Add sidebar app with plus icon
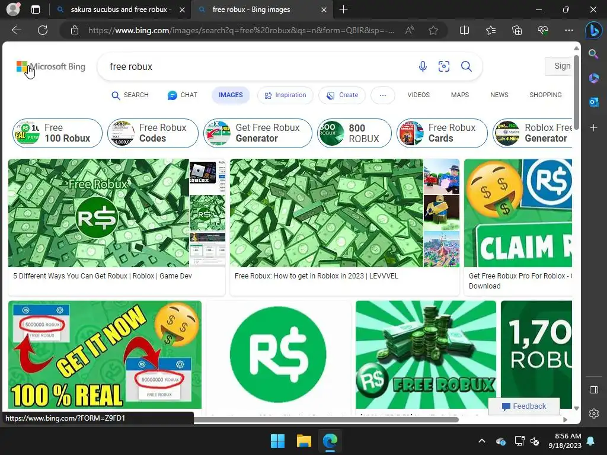 (x=593, y=128)
